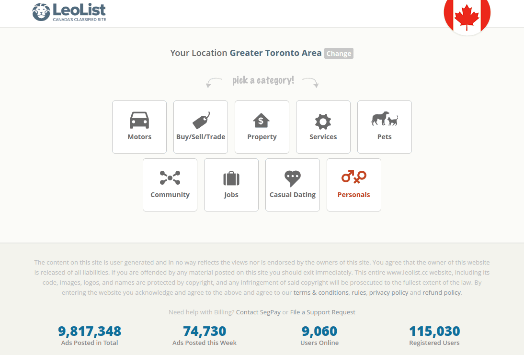The height and width of the screenshot is (355, 524).
Task: Open the Jobs briefcase icon
Action: (x=231, y=178)
